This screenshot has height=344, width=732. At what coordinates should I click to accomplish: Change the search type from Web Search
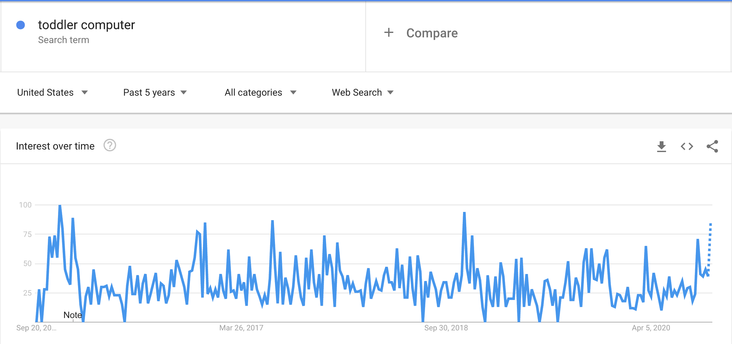(357, 92)
